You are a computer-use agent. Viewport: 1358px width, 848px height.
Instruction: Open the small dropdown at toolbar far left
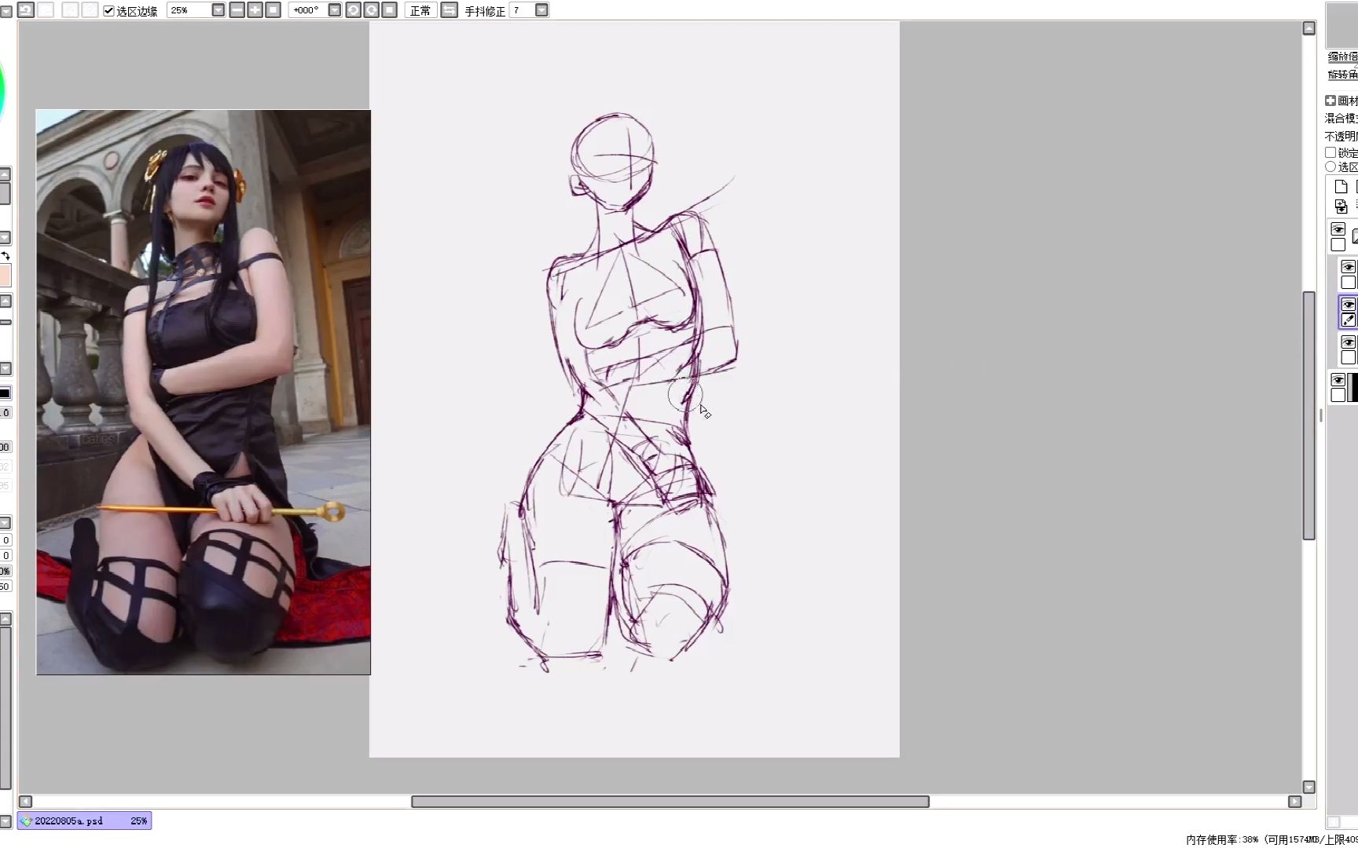(x=6, y=12)
